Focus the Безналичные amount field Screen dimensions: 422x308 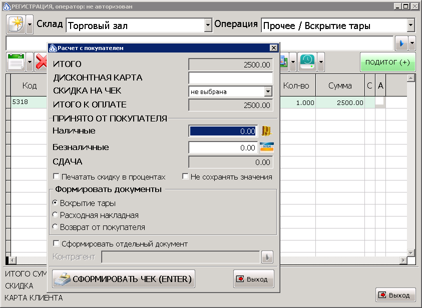(x=223, y=147)
